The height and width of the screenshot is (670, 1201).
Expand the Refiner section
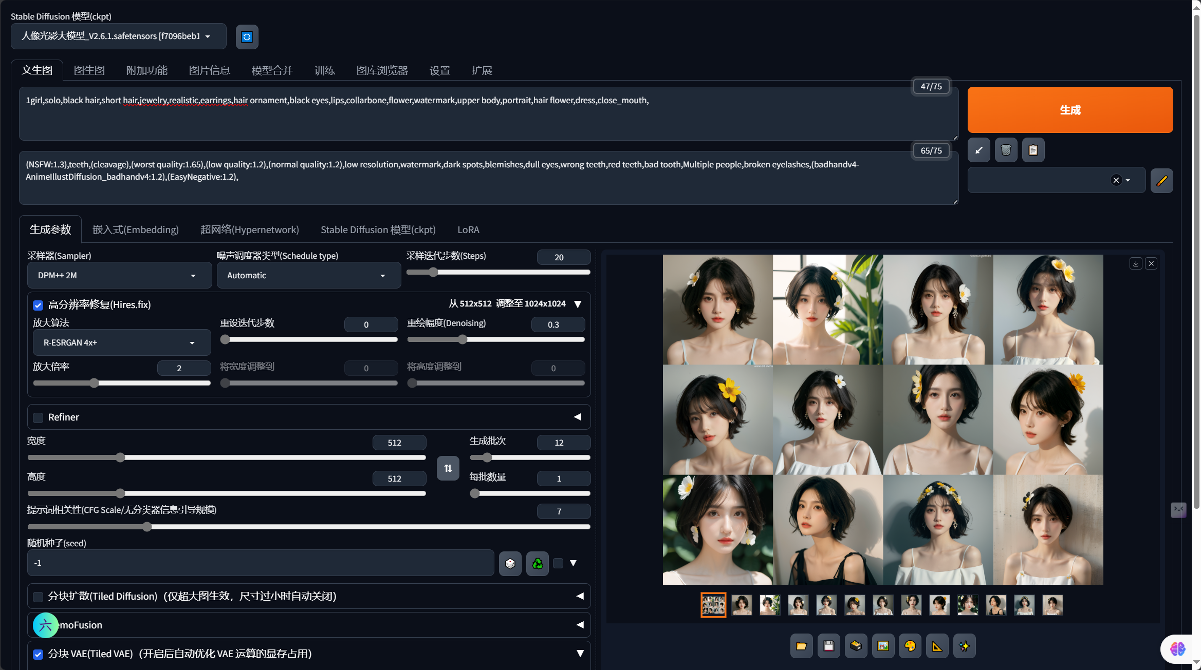(578, 417)
